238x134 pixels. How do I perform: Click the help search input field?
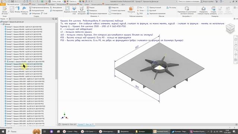point(189,1)
